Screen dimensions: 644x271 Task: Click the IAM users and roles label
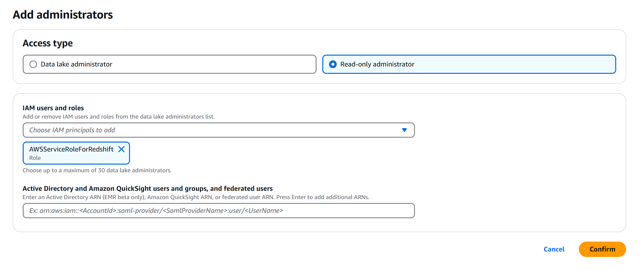coord(53,108)
